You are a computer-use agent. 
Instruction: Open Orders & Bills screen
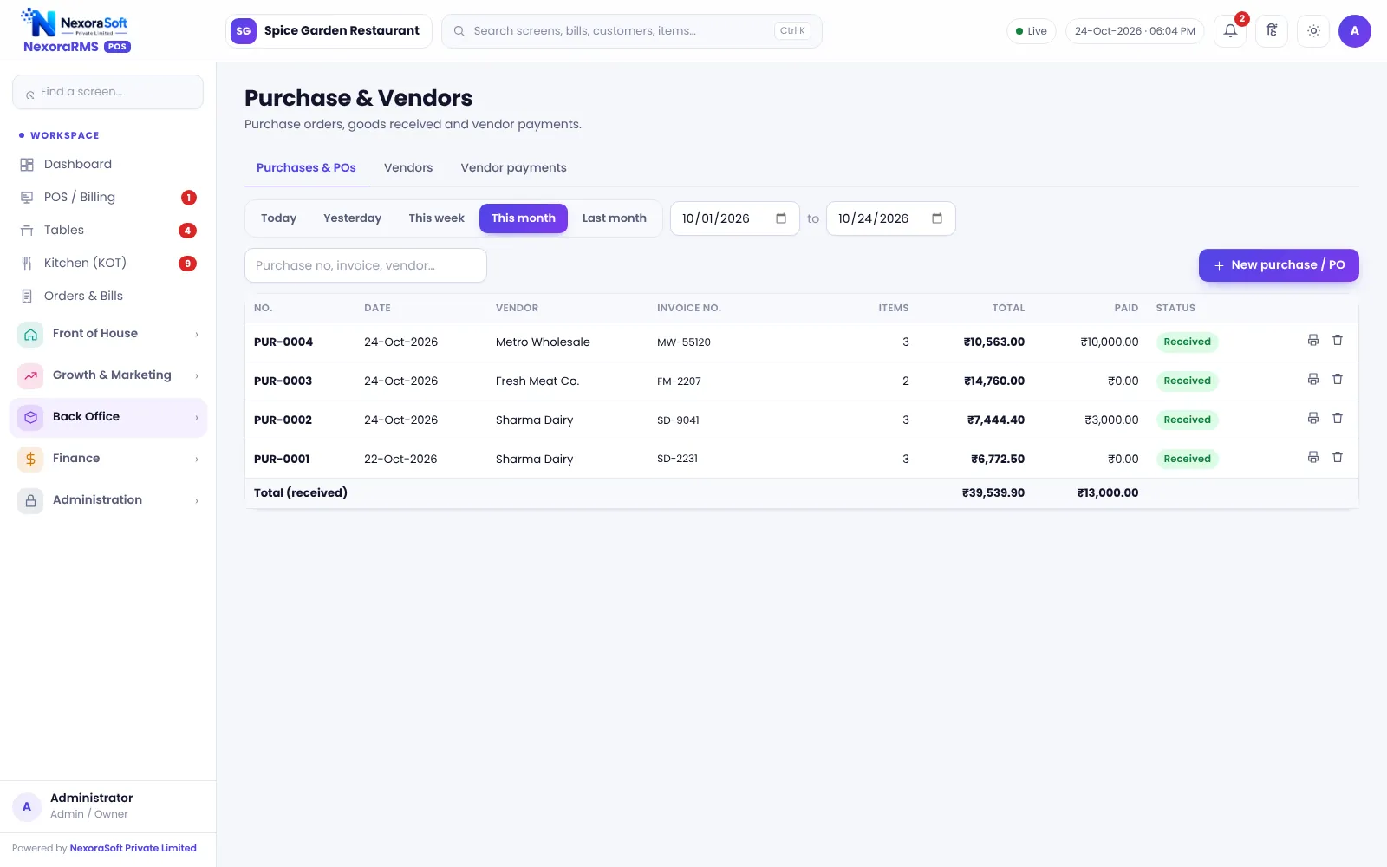click(x=108, y=297)
